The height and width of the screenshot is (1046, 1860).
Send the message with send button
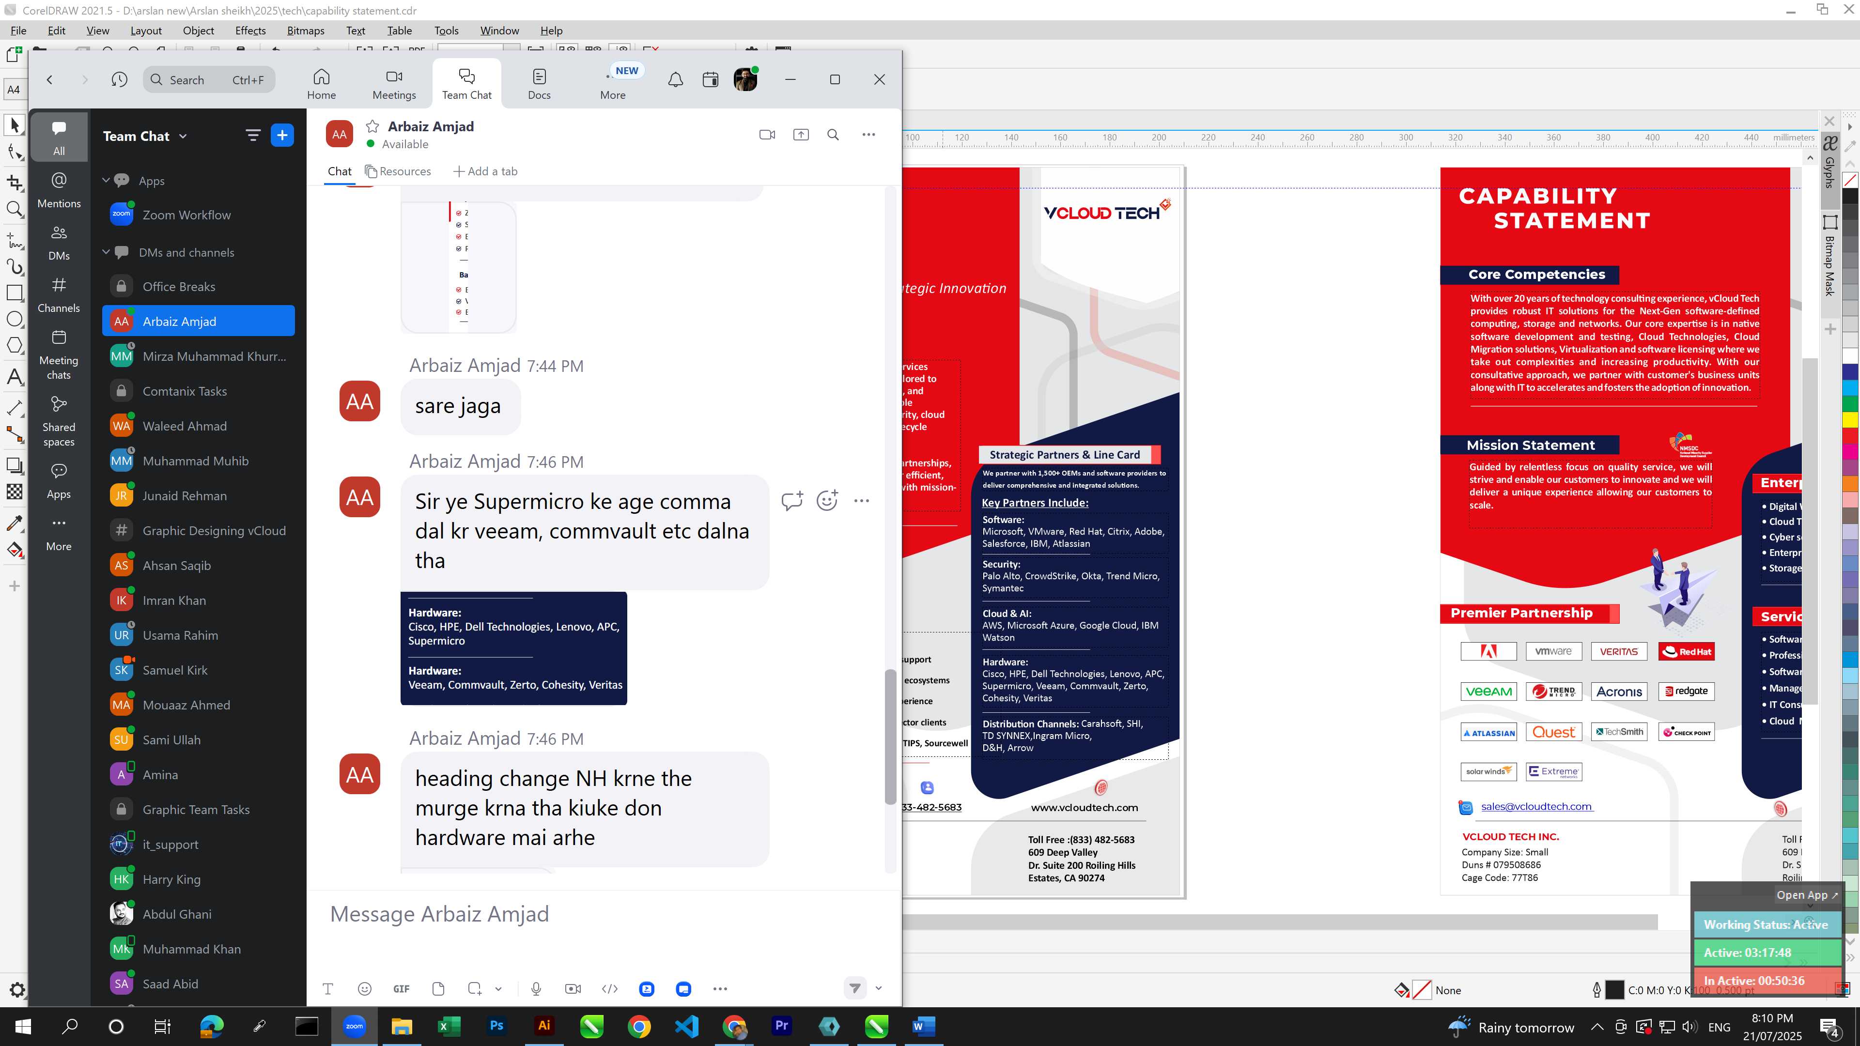click(855, 988)
